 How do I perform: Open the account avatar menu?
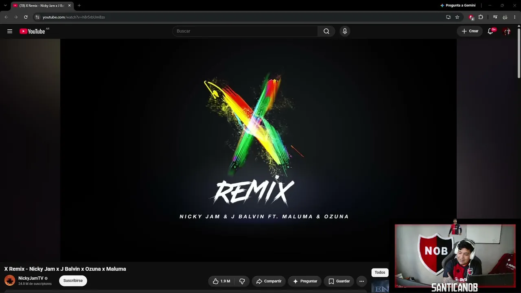pos(507,31)
